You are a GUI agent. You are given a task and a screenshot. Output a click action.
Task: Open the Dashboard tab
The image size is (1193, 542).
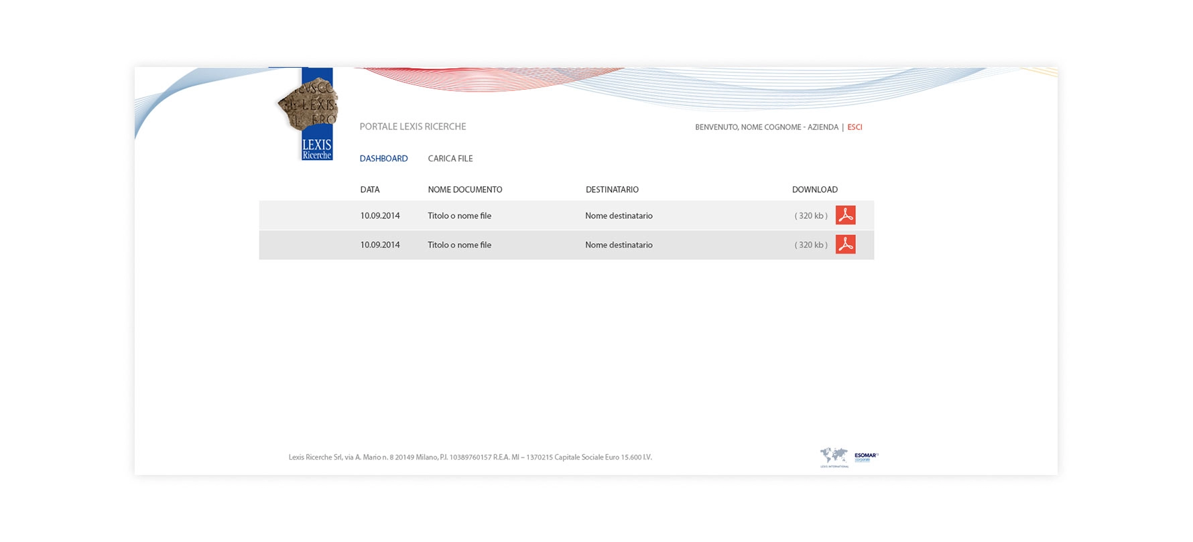pos(383,159)
